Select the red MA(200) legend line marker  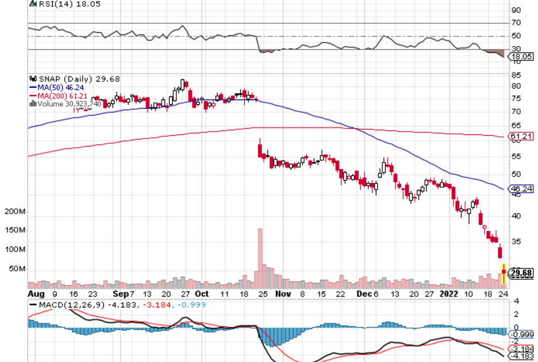[x=32, y=96]
